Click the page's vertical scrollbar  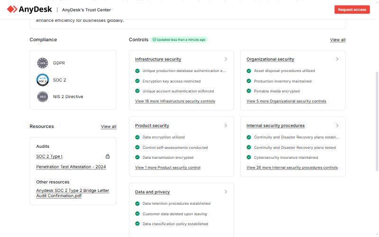pos(377,121)
